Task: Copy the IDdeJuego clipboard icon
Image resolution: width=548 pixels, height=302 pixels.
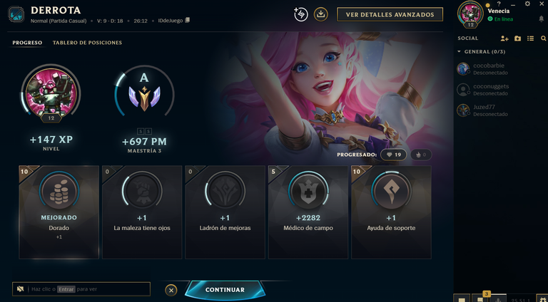Action: (188, 20)
